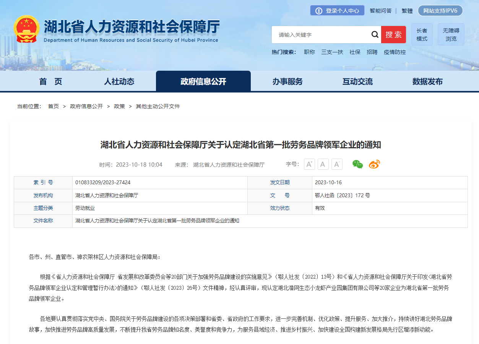
Task: Open 智能问答 link
Action: [x=380, y=11]
